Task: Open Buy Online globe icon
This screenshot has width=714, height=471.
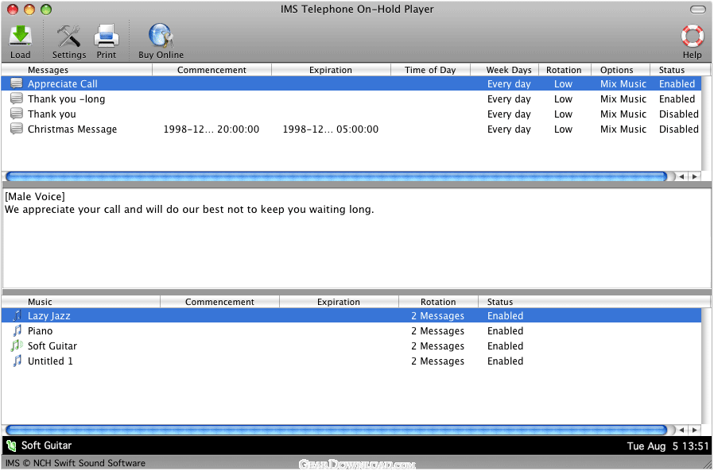Action: 161,36
